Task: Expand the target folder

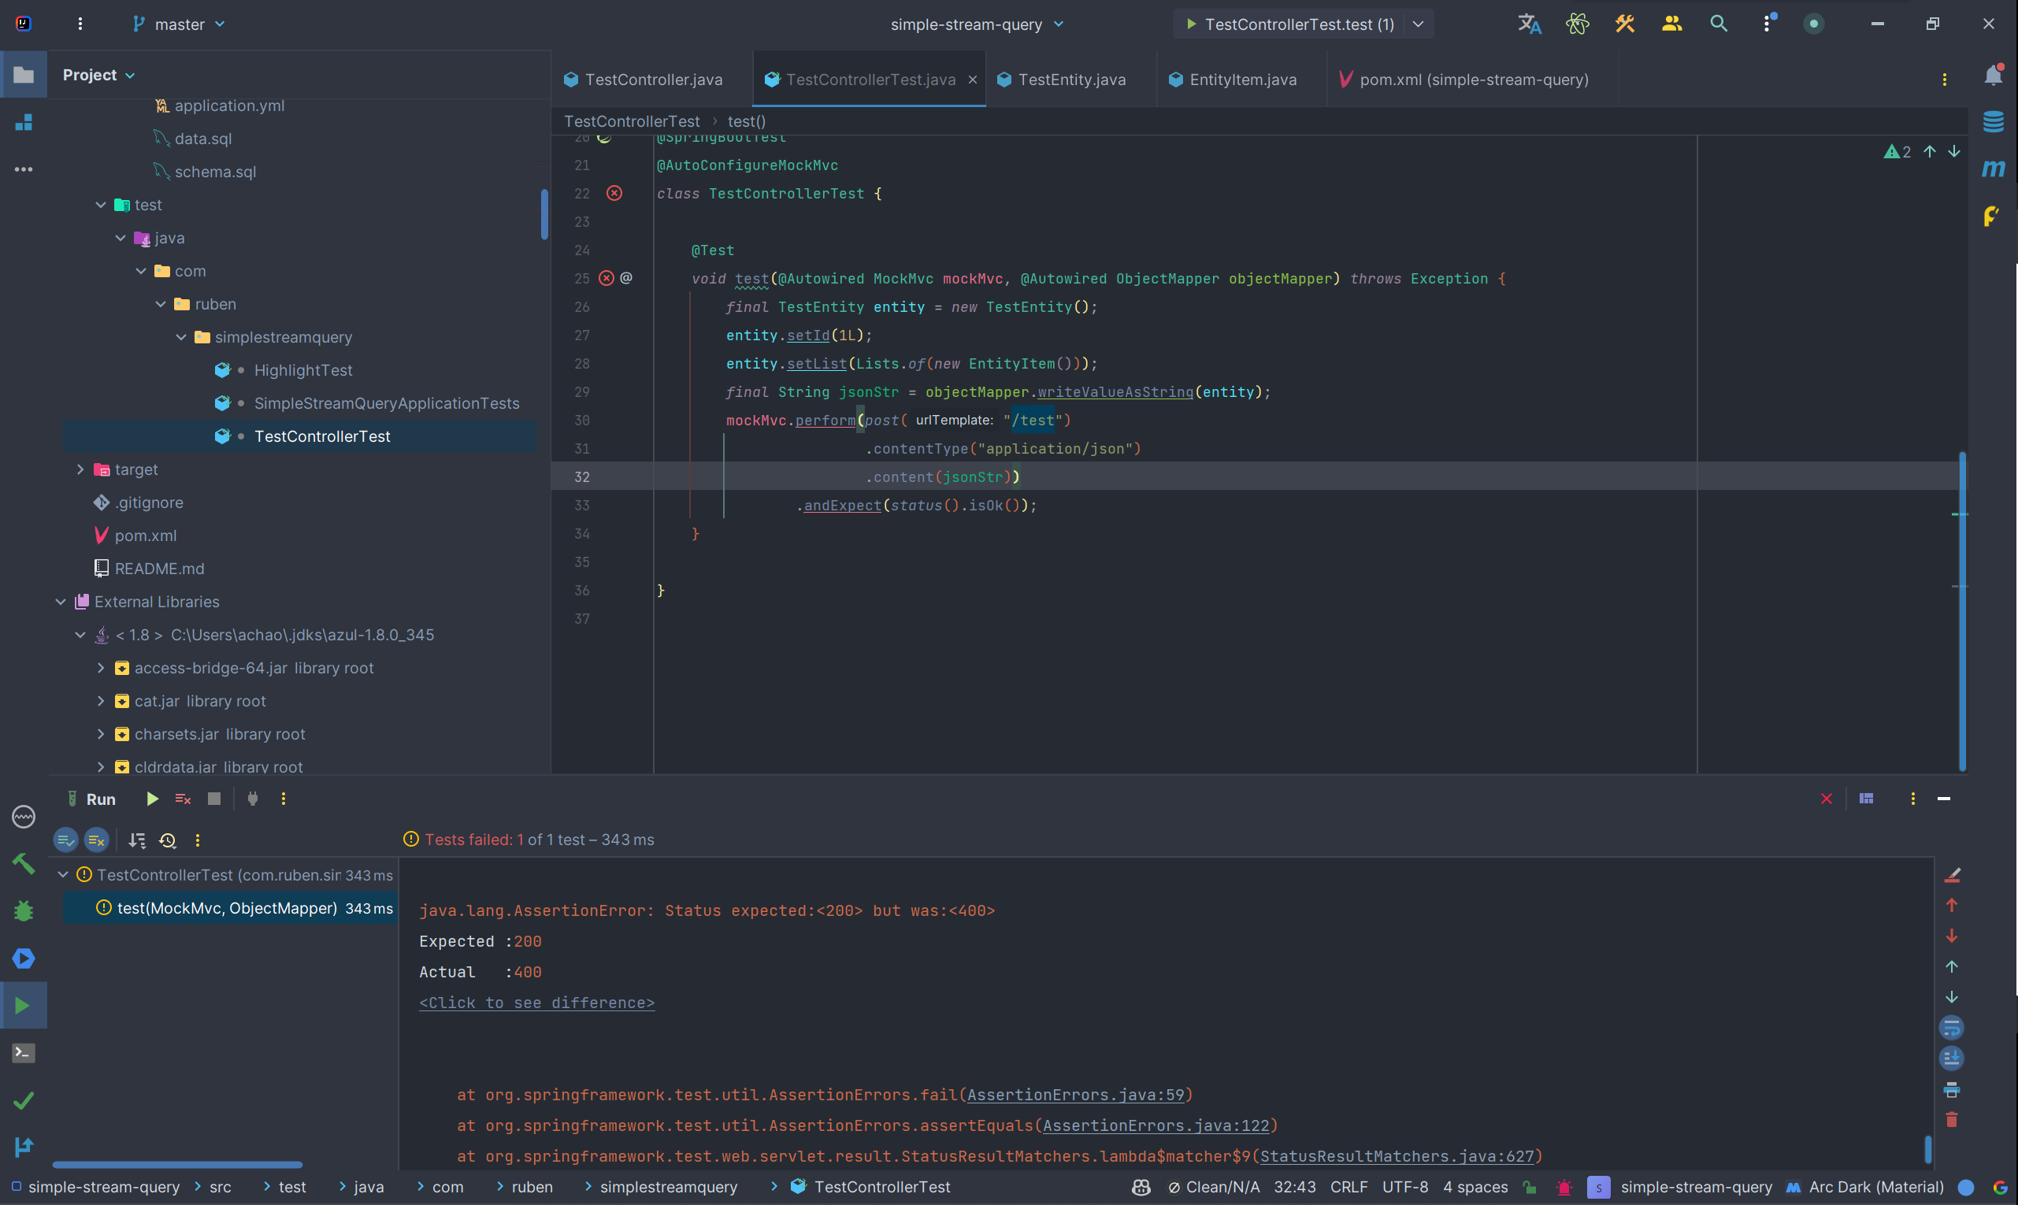Action: click(x=80, y=469)
